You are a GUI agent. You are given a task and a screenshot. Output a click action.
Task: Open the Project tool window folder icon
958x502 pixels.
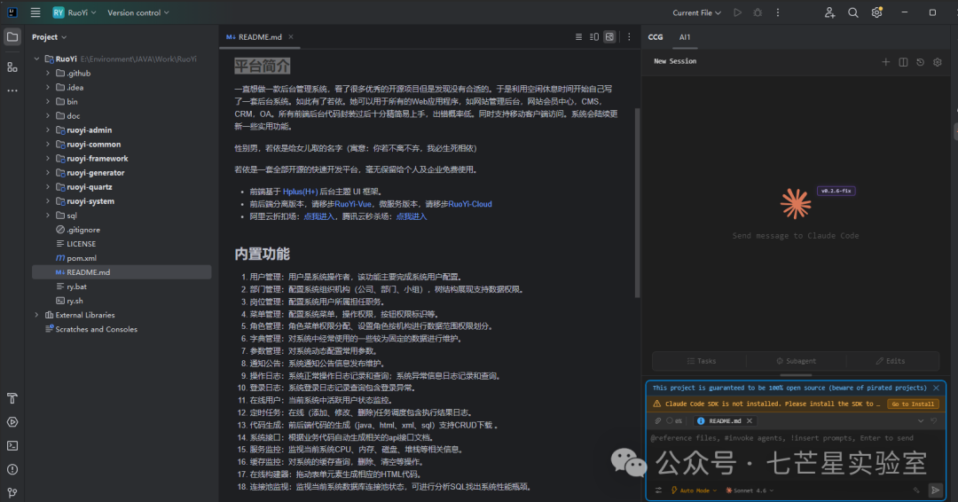click(12, 36)
